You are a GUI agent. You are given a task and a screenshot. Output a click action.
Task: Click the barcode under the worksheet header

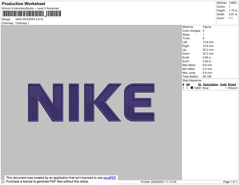[x=31, y=14]
